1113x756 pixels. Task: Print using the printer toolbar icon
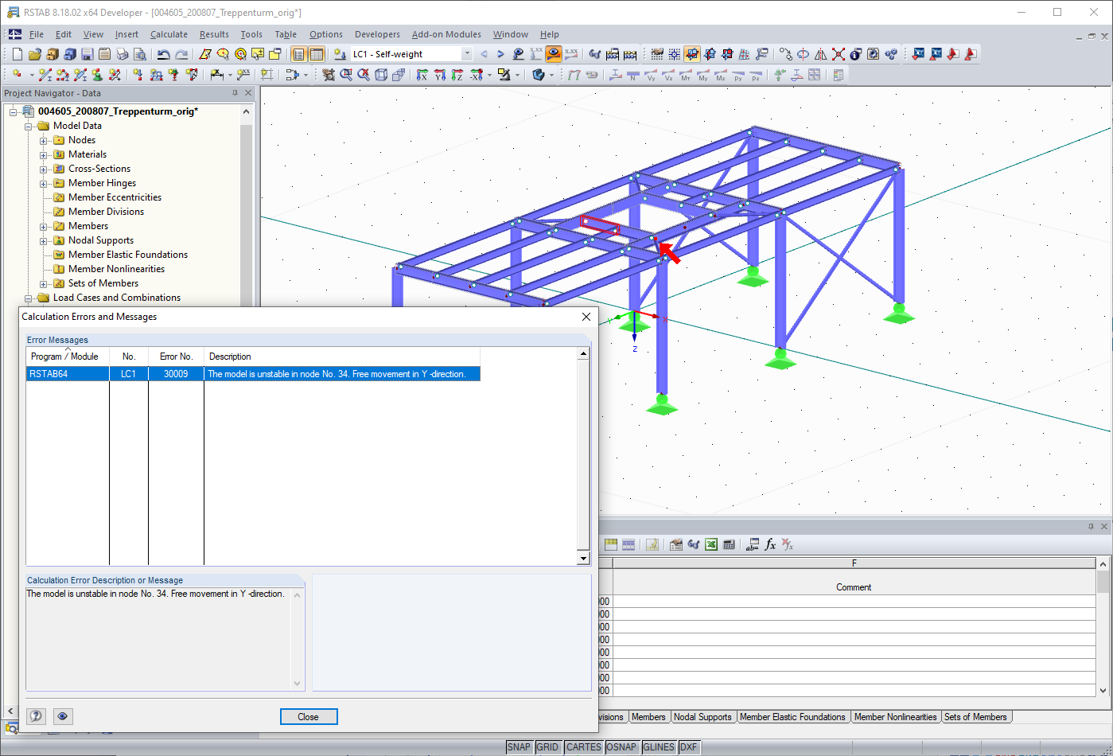(122, 54)
